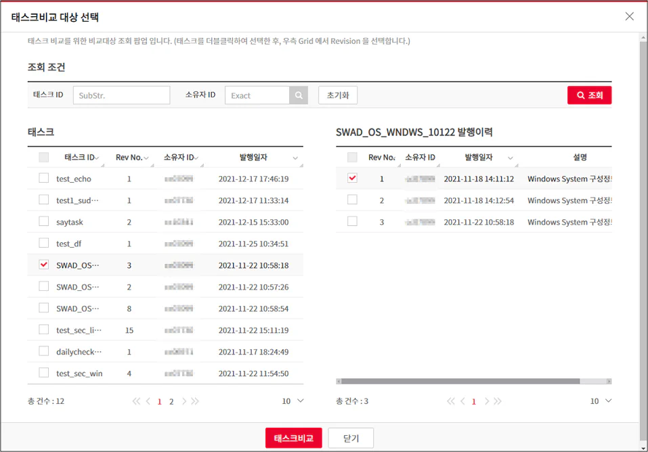The image size is (648, 452).
Task: Click the history 소유자 ID column header
Action: click(x=420, y=158)
